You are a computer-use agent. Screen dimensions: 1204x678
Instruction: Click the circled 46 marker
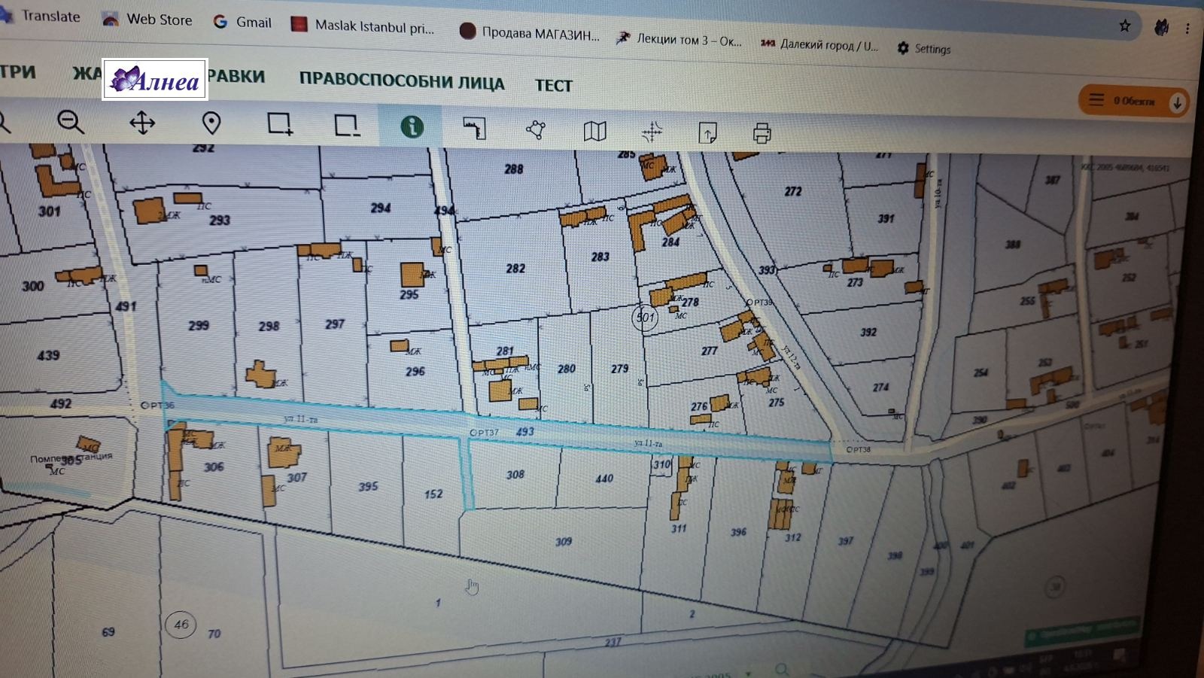click(181, 624)
